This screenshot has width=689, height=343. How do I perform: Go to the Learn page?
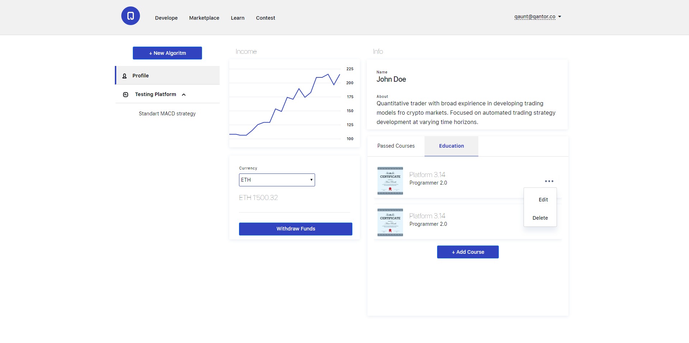point(237,18)
